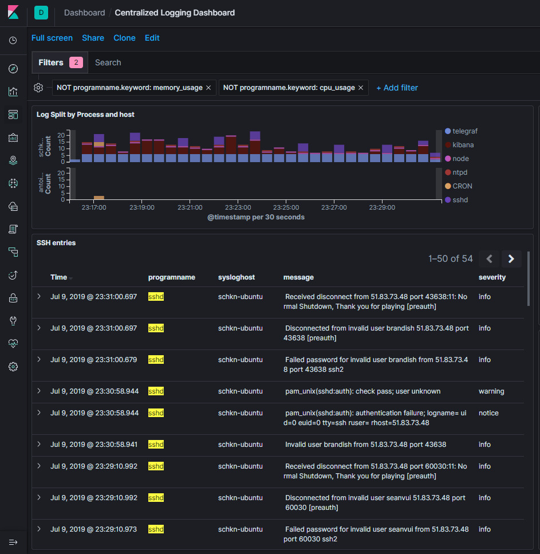This screenshot has height=554, width=540.
Task: Open Visualize in the sidebar
Action: point(13,92)
